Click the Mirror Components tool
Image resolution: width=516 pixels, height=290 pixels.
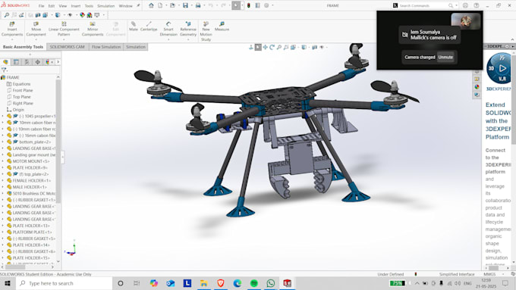tap(93, 29)
